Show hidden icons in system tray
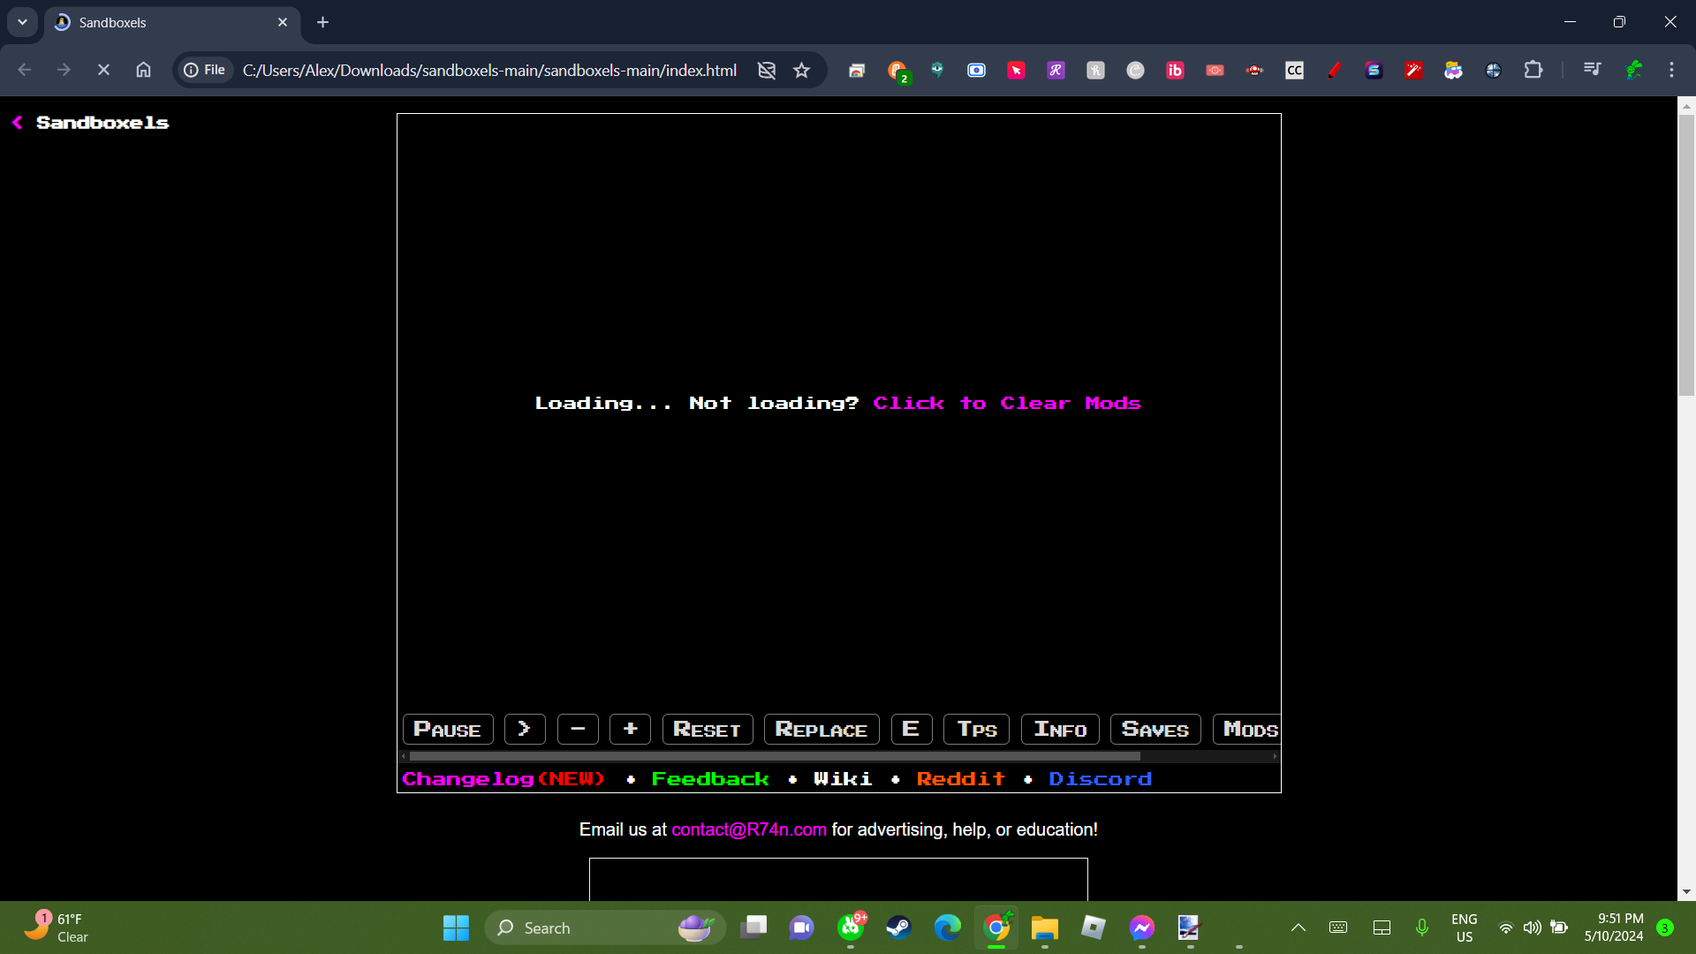Image resolution: width=1696 pixels, height=954 pixels. [1298, 927]
